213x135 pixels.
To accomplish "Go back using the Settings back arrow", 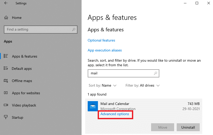I will tap(6, 3).
